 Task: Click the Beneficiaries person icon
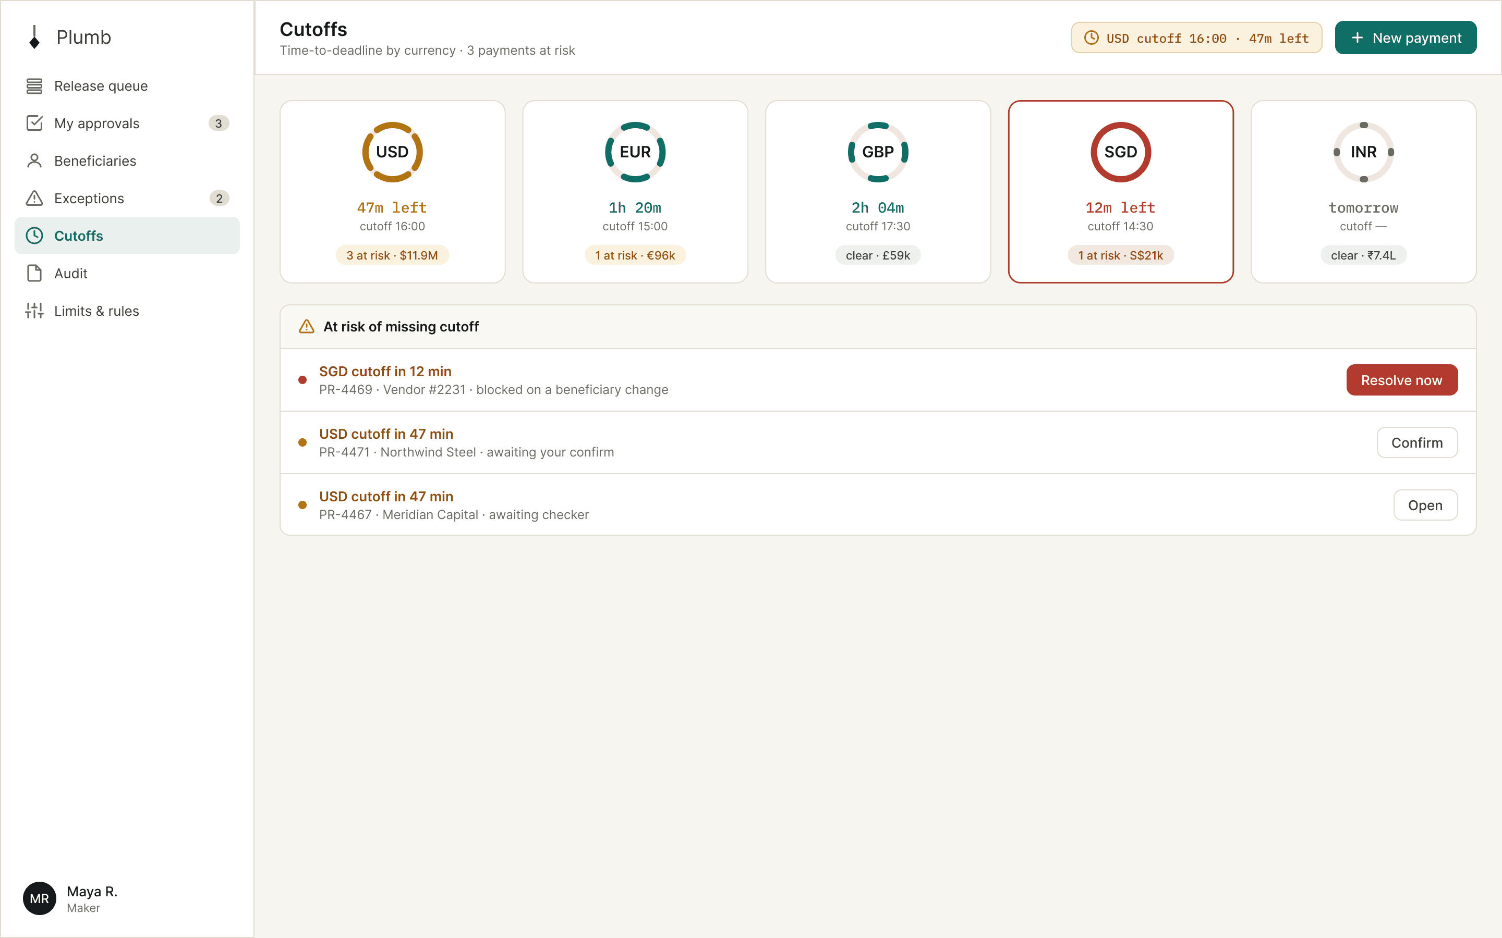[35, 161]
